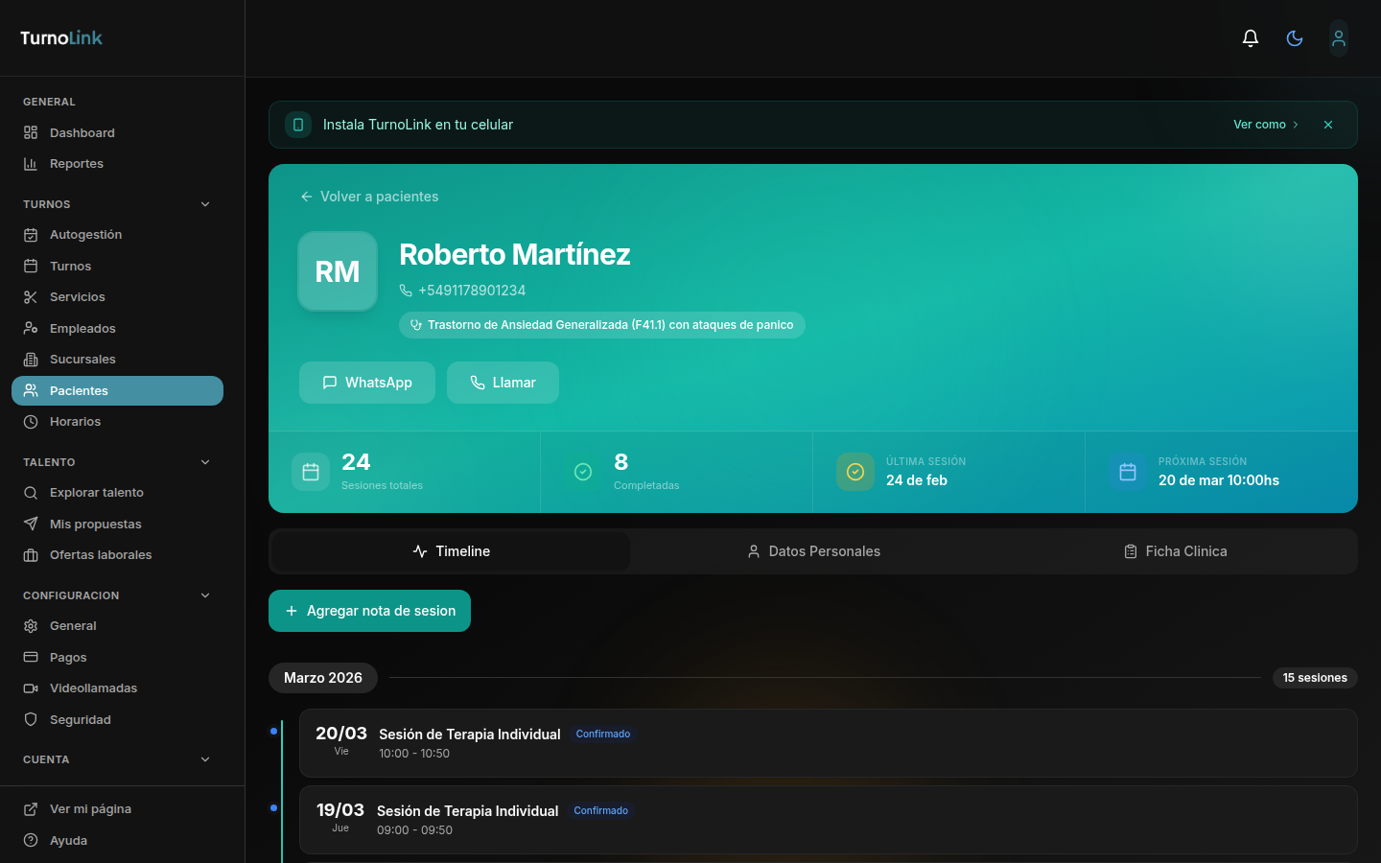Toggle dark mode with the moon icon
The height and width of the screenshot is (863, 1381).
[x=1295, y=38]
